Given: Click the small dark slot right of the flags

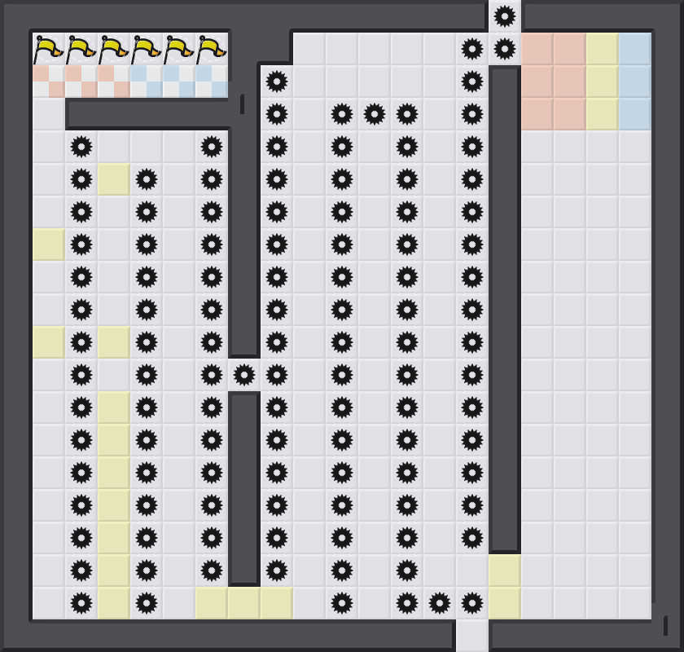Looking at the screenshot, I should [x=242, y=104].
